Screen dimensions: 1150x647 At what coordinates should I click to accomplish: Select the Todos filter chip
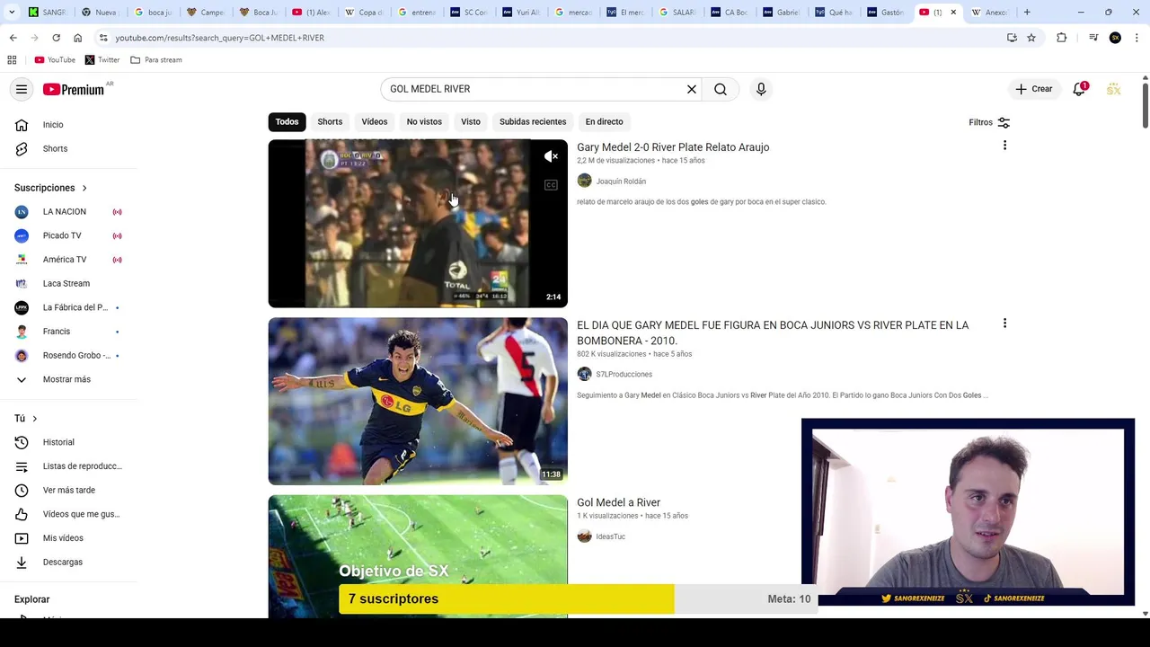point(287,121)
